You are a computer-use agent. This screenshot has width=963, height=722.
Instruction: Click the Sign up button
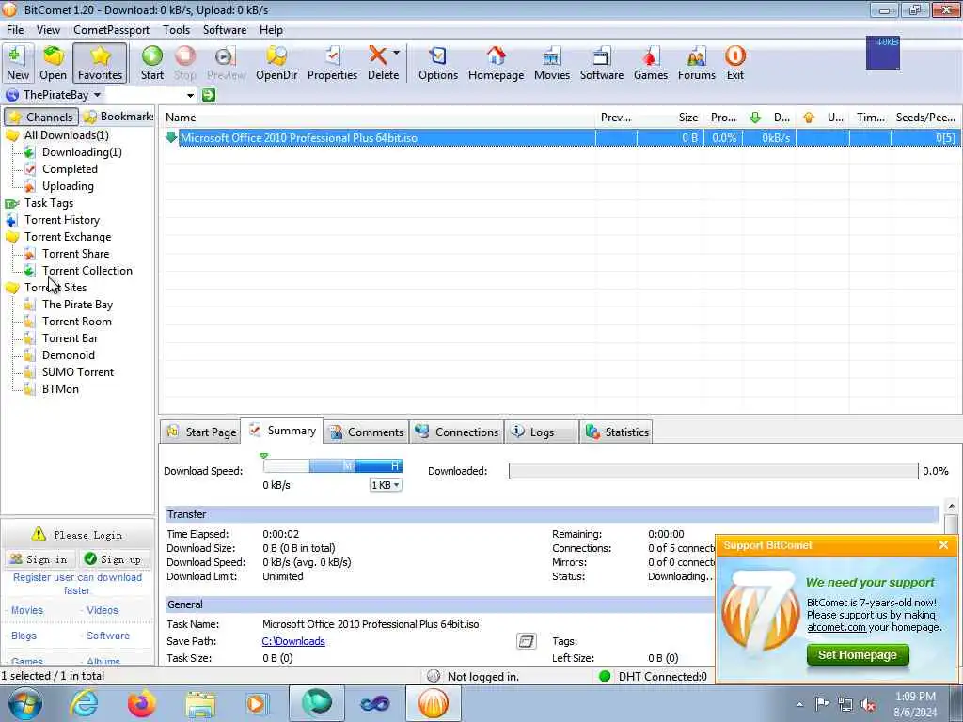114,559
